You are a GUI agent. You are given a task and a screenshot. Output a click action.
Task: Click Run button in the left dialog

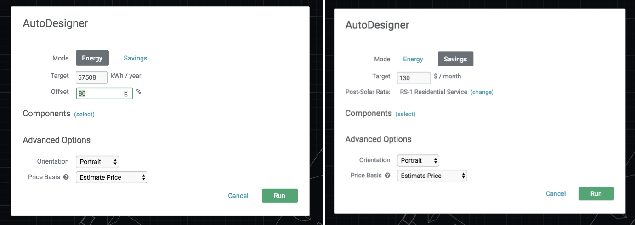coord(280,196)
